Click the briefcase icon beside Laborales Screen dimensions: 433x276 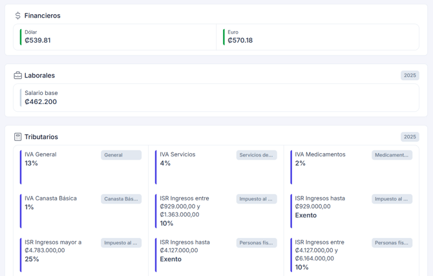pyautogui.click(x=17, y=76)
